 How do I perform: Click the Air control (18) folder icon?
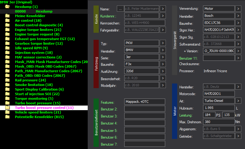coord(7,20)
